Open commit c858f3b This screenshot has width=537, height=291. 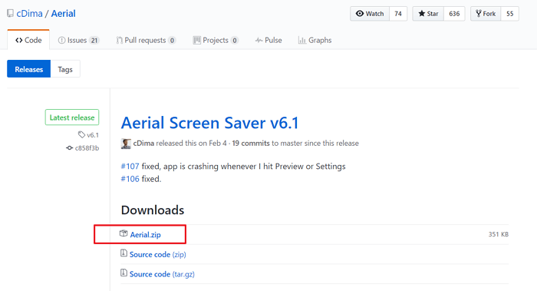(87, 148)
